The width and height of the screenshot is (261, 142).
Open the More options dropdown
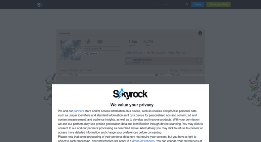tap(93, 49)
